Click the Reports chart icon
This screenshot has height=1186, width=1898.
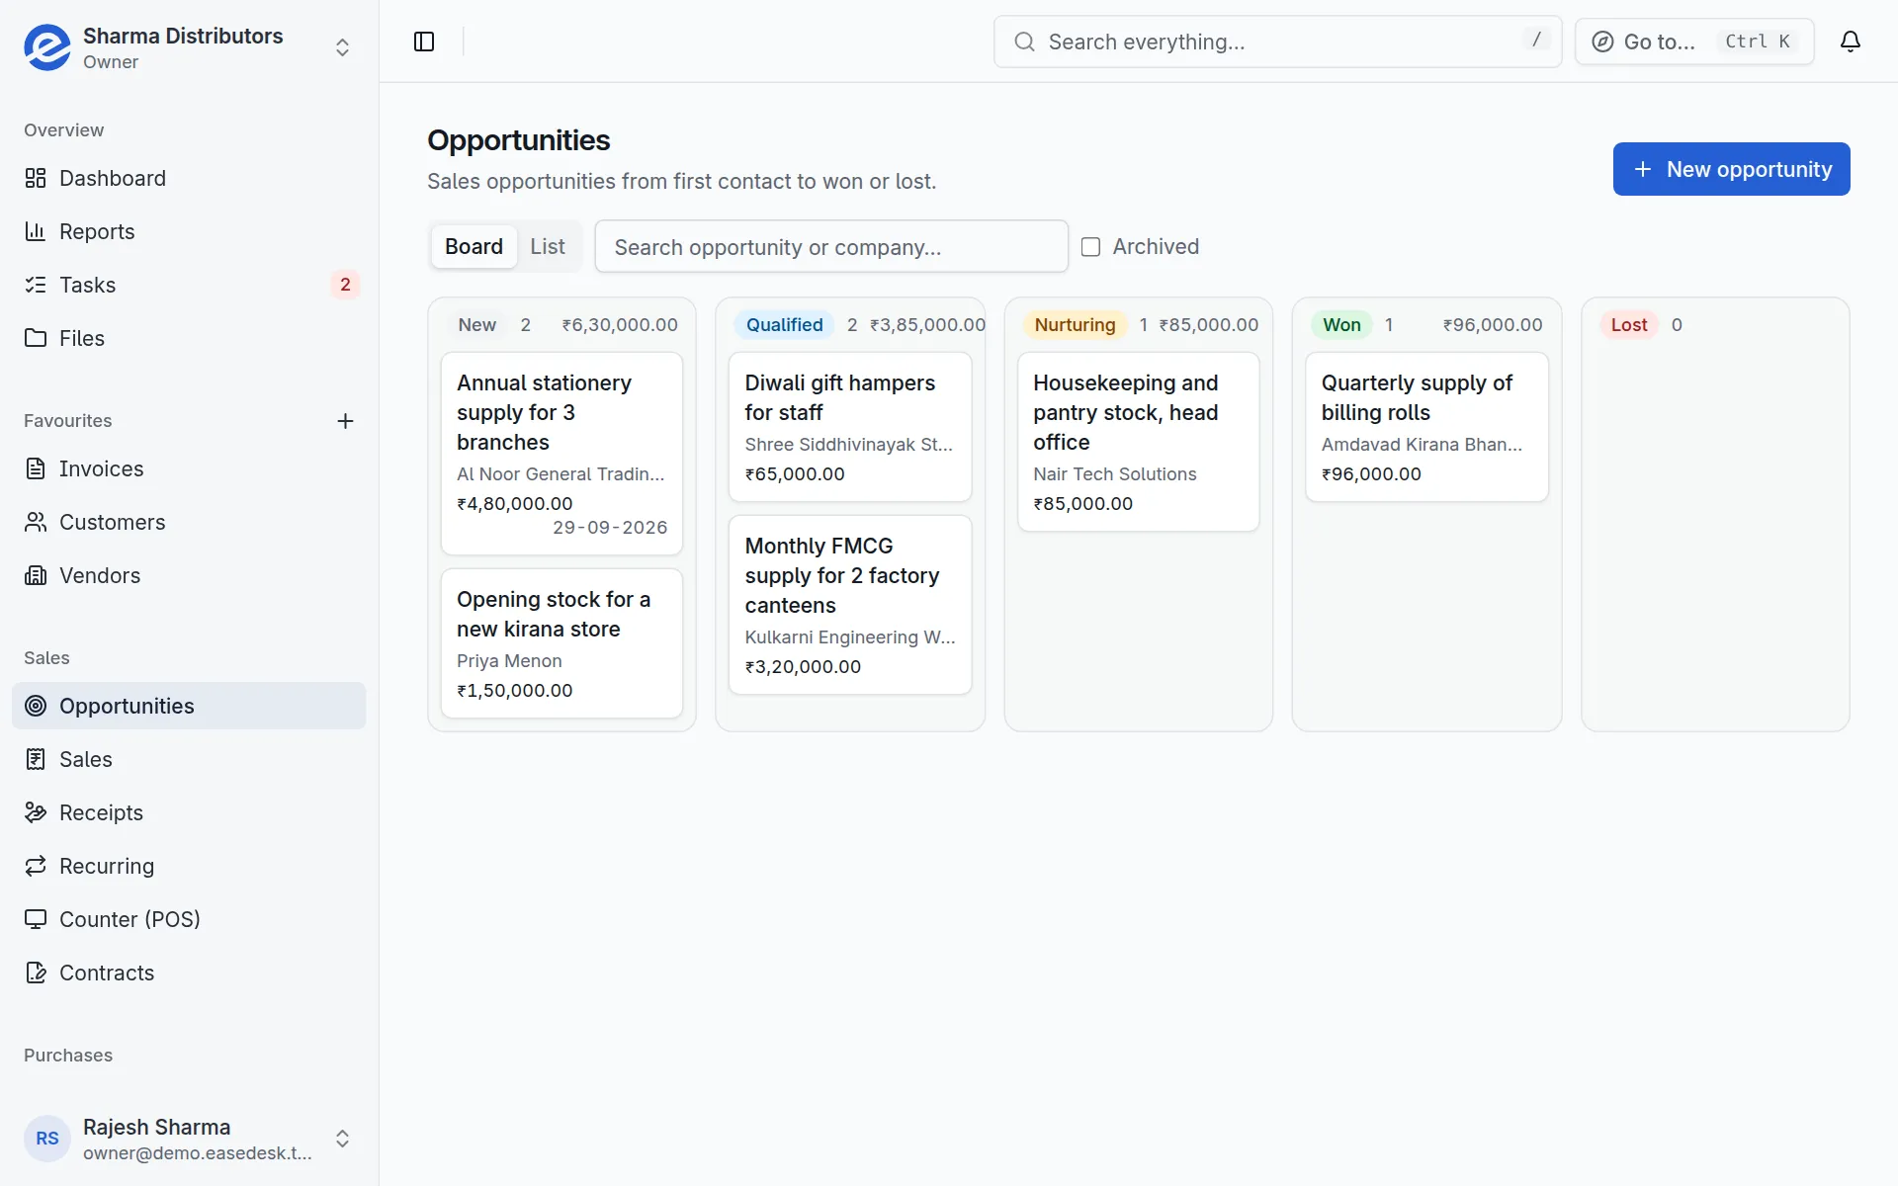point(36,231)
